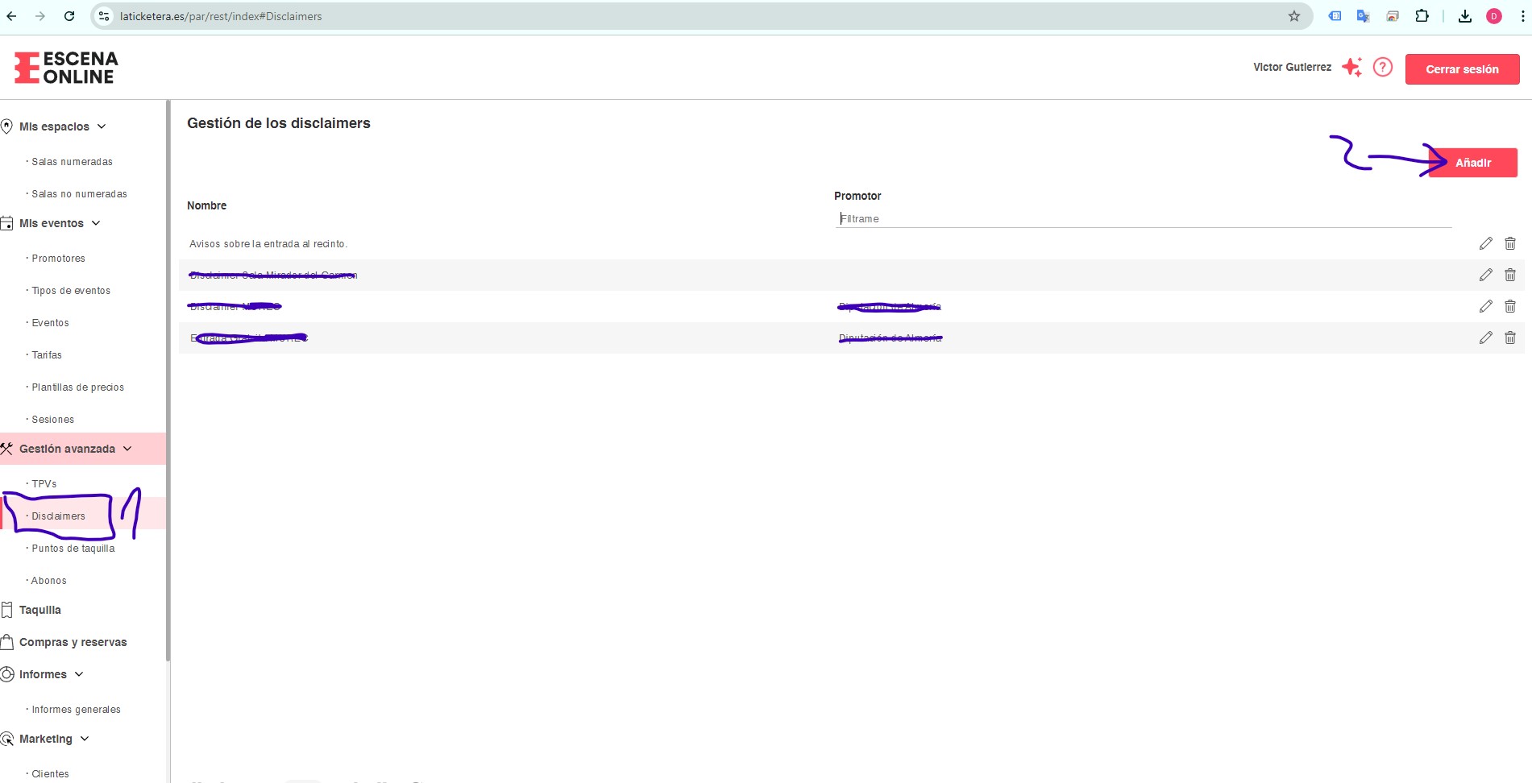Delete the 'Avisos sobre la entrada' disclaimer
The width and height of the screenshot is (1532, 783).
tap(1510, 243)
